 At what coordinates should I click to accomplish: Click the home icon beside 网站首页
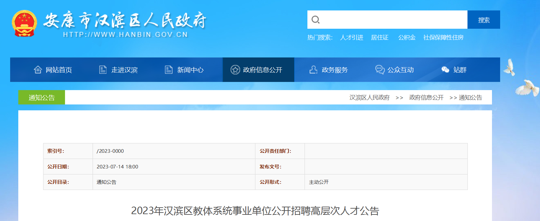[38, 70]
